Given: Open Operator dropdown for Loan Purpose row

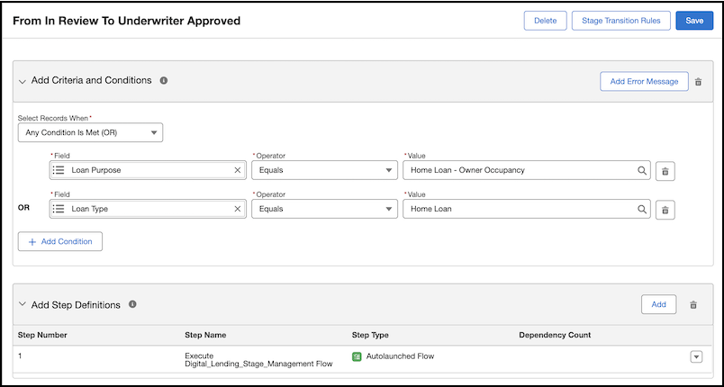Looking at the screenshot, I should coord(324,170).
